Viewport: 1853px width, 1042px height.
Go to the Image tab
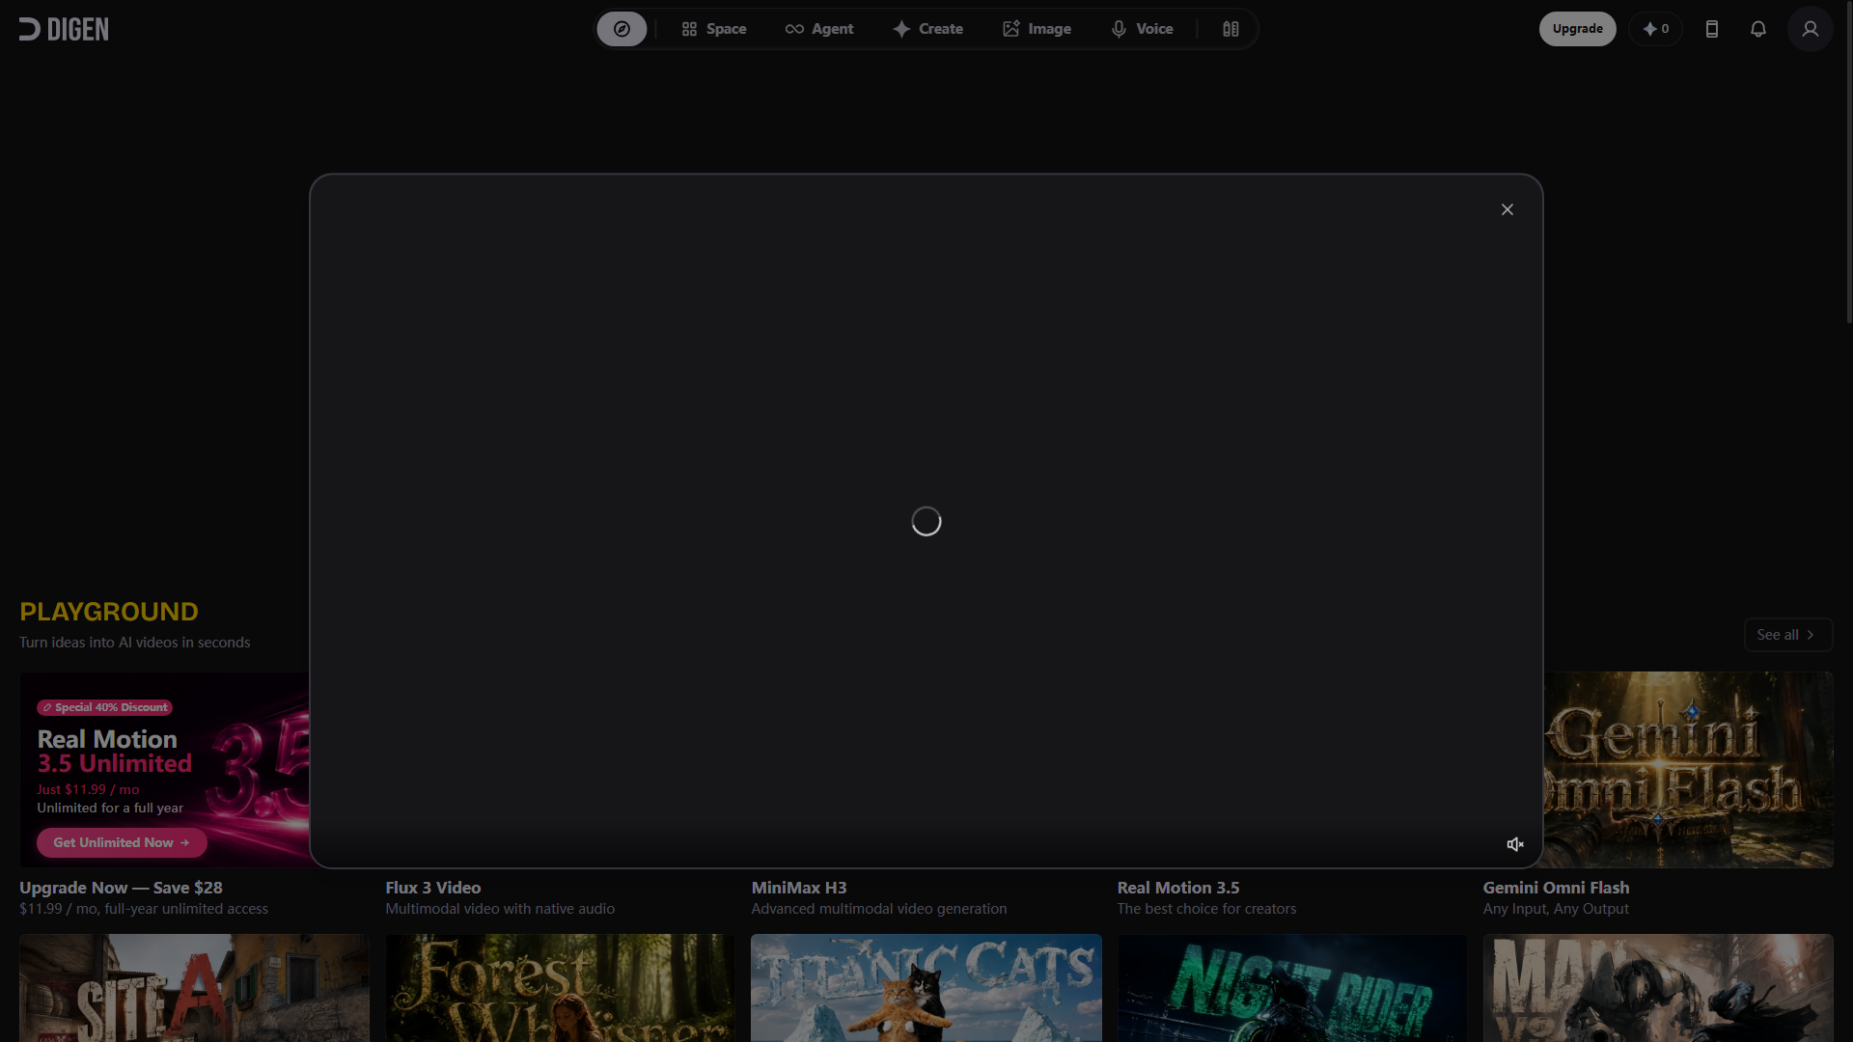click(x=1037, y=29)
